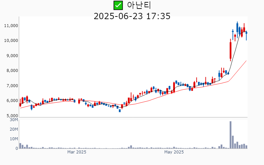The height and width of the screenshot is (165, 264).
Task: Click the 20M volume axis label
Action: [14, 129]
